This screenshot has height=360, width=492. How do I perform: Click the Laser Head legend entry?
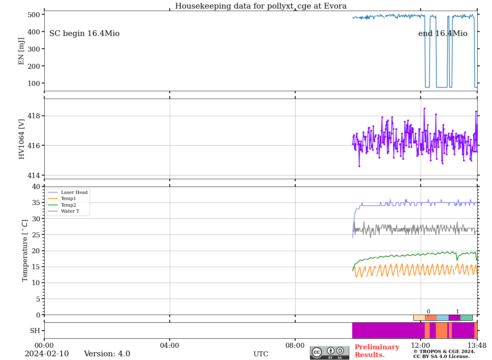pyautogui.click(x=68, y=192)
